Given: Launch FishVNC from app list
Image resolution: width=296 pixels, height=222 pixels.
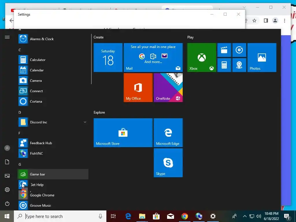Looking at the screenshot, I should (53, 153).
